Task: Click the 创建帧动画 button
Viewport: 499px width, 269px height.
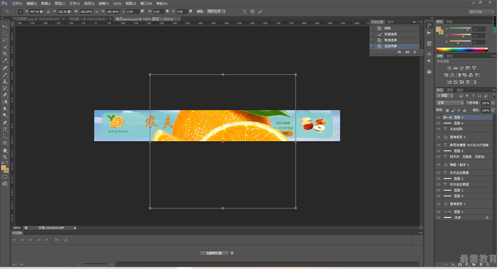Action: click(x=214, y=253)
